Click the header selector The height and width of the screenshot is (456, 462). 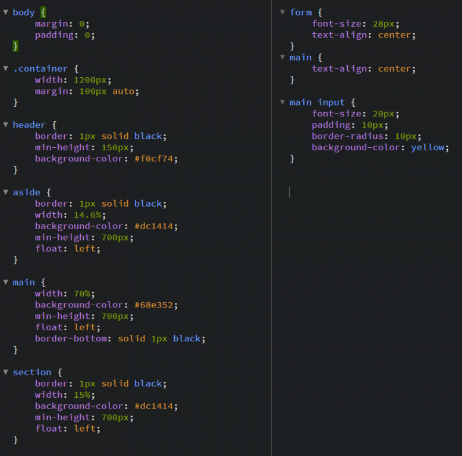[29, 125]
